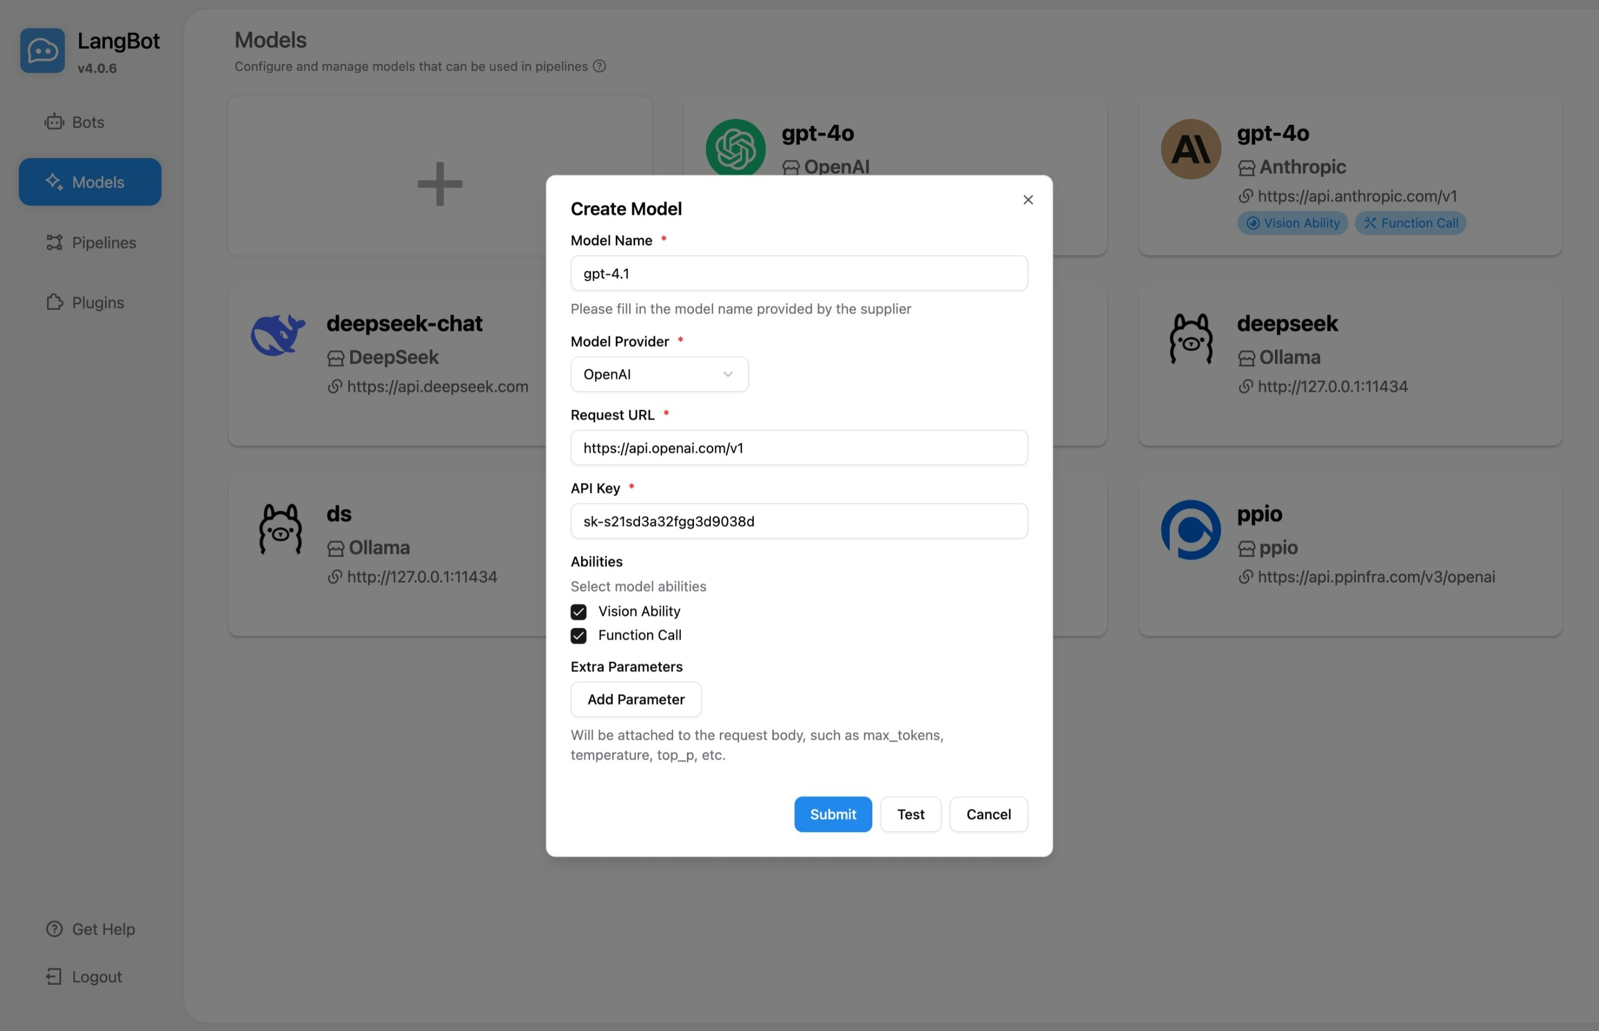Click the link icon beside ppinfra URL
The image size is (1599, 1031).
tap(1245, 576)
